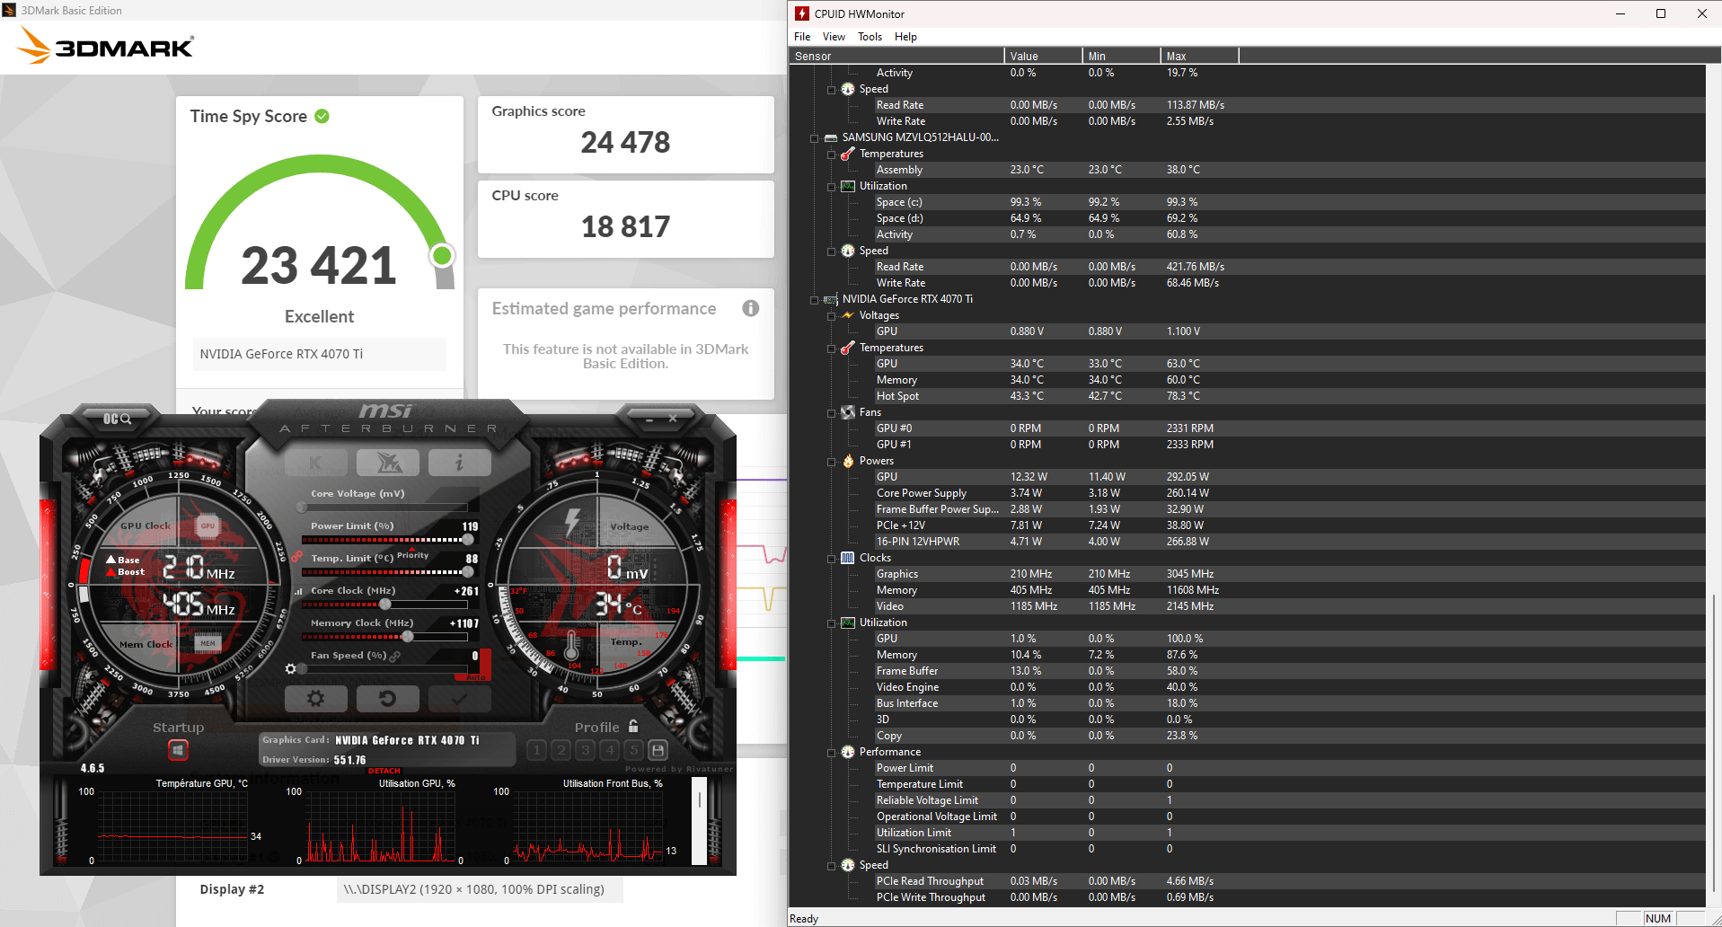Image resolution: width=1722 pixels, height=927 pixels.
Task: Click the Estimated game performance info icon
Action: (x=751, y=308)
